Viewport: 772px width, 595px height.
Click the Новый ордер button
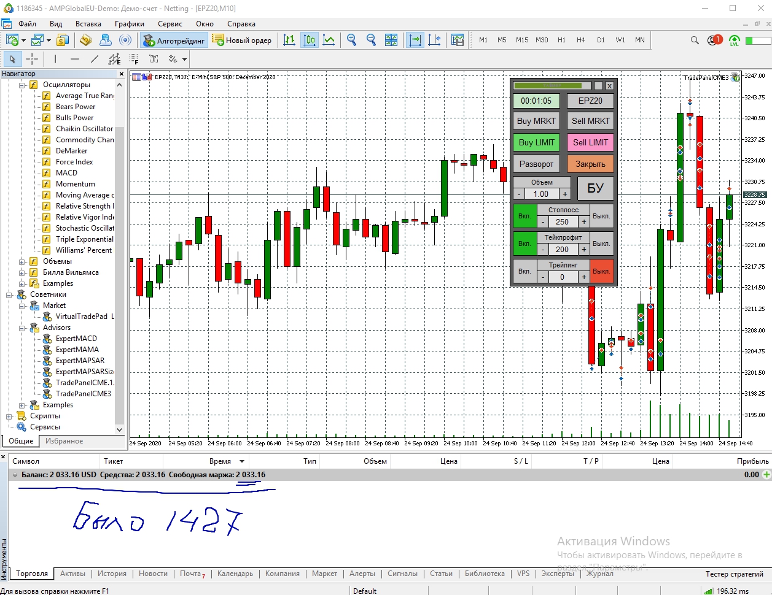point(242,40)
